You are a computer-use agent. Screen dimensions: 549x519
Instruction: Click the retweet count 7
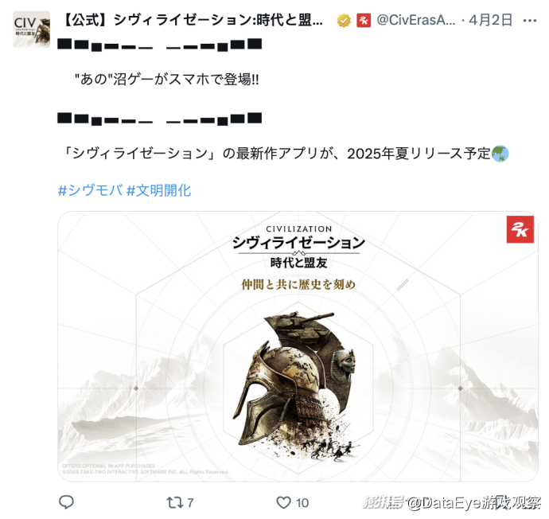tap(190, 503)
